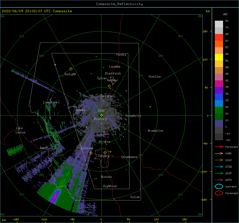
Task: Click the Banff town label
Action: coord(44,148)
